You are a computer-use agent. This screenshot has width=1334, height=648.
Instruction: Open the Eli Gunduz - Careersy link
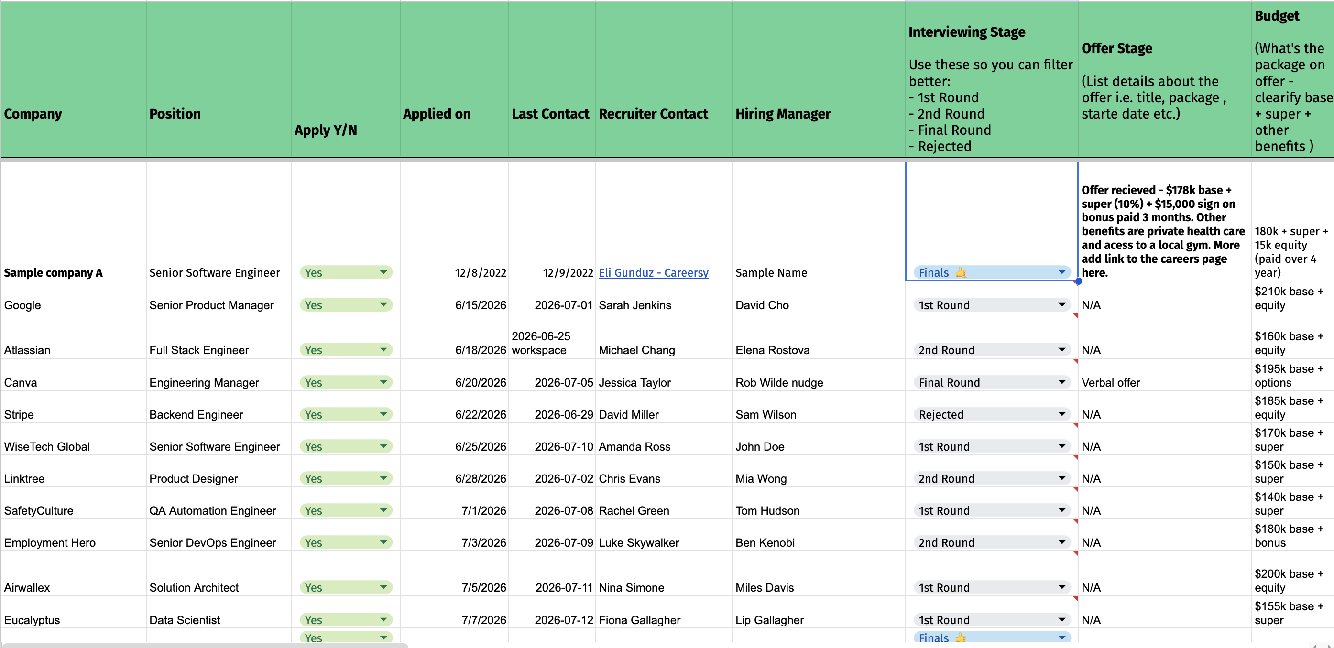click(654, 273)
